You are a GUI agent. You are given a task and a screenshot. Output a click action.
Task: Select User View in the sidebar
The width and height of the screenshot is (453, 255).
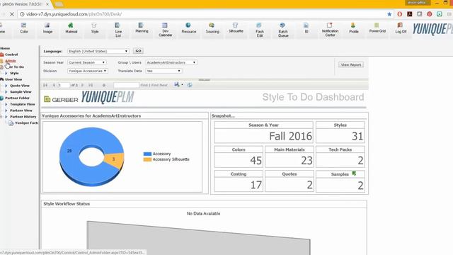13,79
